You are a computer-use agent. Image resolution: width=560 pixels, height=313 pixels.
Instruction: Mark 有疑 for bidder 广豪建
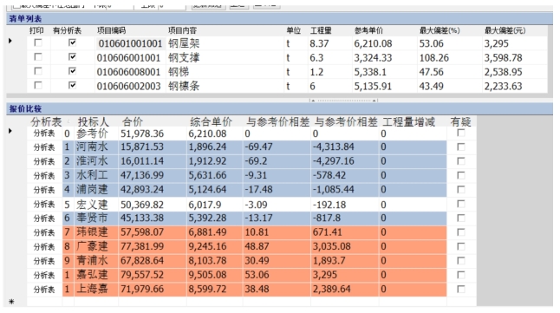pyautogui.click(x=461, y=246)
